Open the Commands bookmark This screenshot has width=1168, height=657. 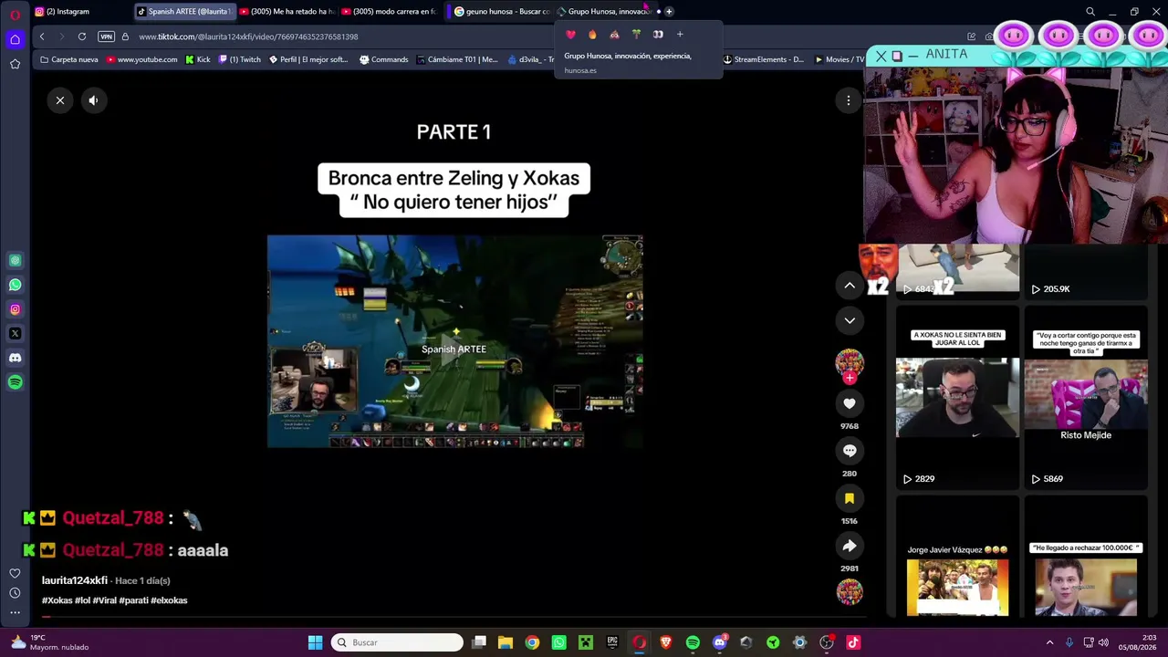[384, 59]
